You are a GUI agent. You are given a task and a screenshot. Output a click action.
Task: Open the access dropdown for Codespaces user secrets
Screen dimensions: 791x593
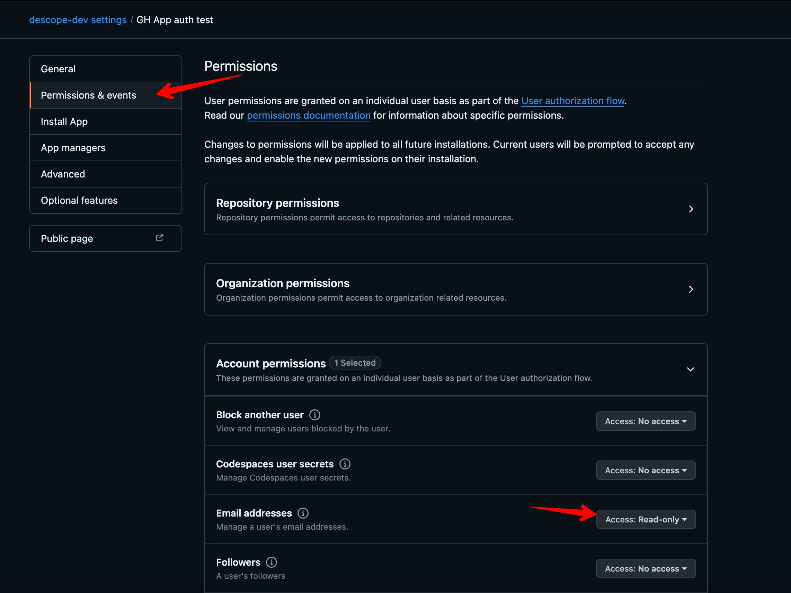point(645,470)
